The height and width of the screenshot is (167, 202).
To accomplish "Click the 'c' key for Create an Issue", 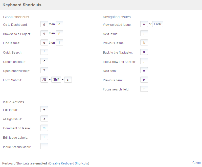I will (44, 61).
